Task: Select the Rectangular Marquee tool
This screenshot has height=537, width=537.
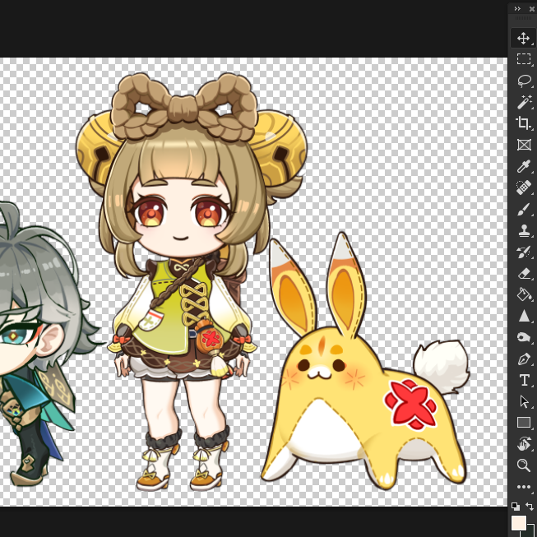Action: 523,59
